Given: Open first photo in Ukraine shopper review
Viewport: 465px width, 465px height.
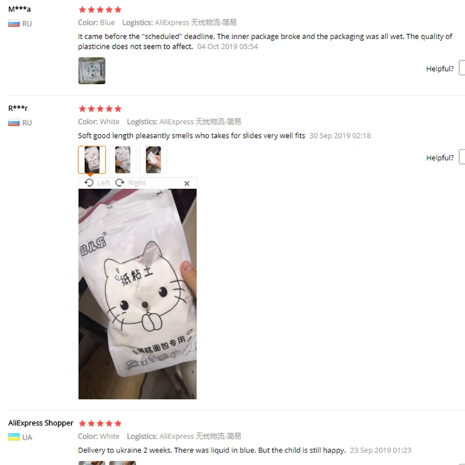Looking at the screenshot, I should [x=92, y=463].
